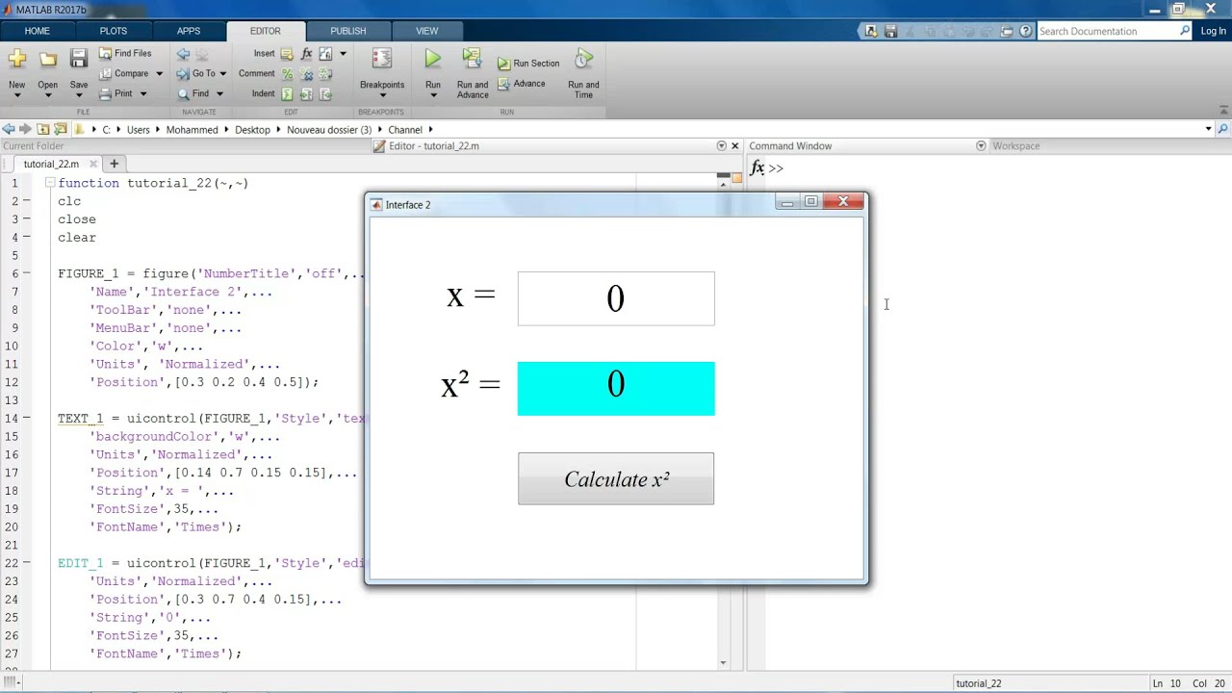This screenshot has height=693, width=1232.
Task: Click the Save floppy disk icon
Action: [79, 60]
